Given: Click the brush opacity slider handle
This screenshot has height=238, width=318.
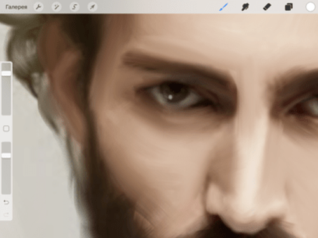Looking at the screenshot, I should [x=6, y=155].
